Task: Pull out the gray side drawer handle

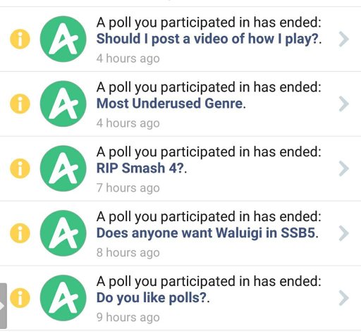Action: (3, 306)
